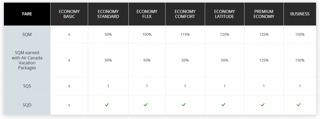Click the SQD checkmark under Premium Economy
The height and width of the screenshot is (119, 320).
(x=263, y=105)
